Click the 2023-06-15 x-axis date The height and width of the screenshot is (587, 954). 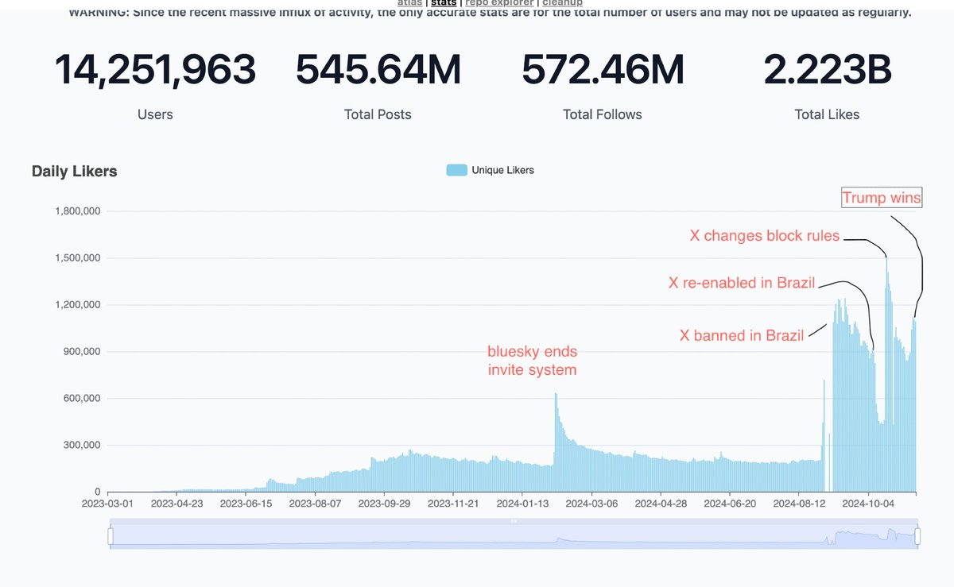[246, 503]
